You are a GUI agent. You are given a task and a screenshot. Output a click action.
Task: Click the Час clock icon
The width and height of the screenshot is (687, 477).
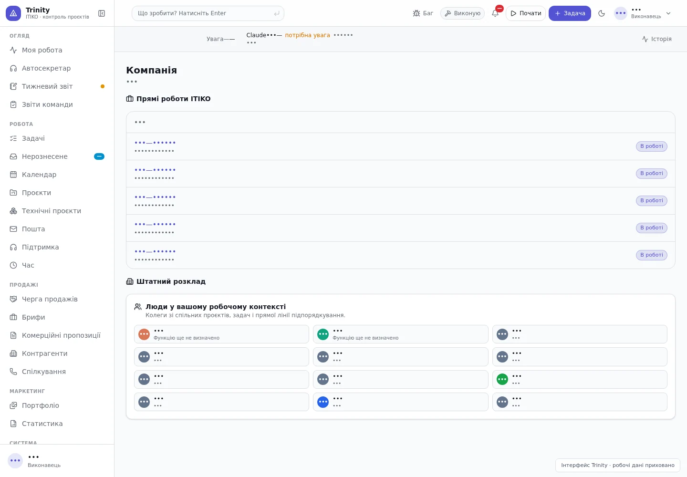[13, 265]
